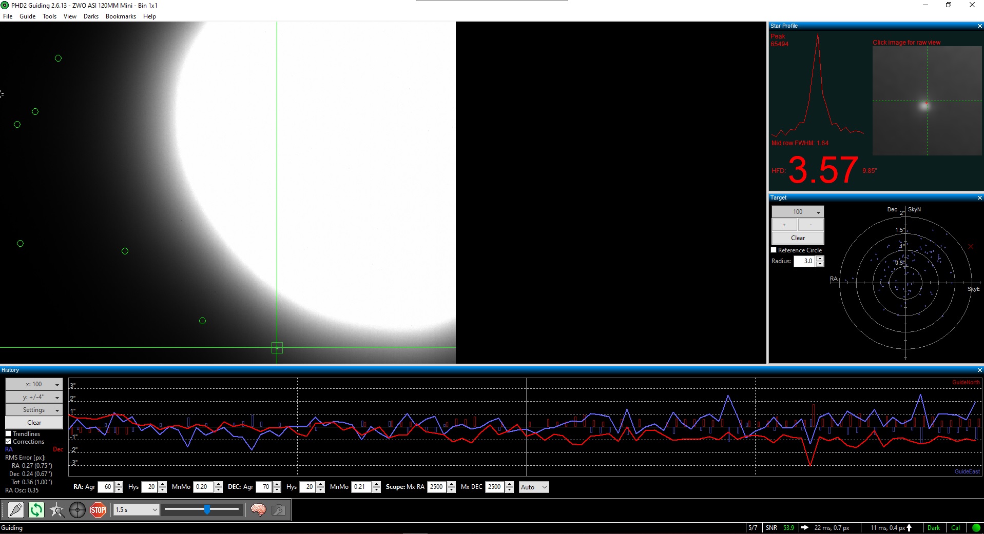Screen dimensions: 984x534
Task: Zoom out Target with - button
Action: point(811,225)
